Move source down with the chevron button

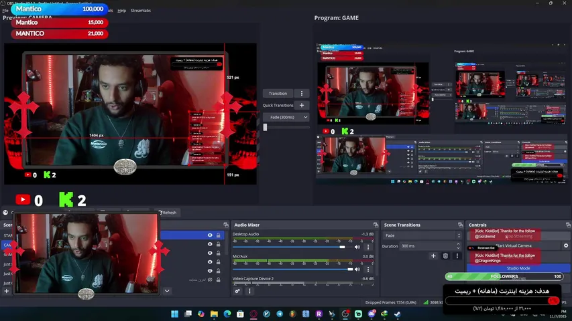[x=167, y=291]
